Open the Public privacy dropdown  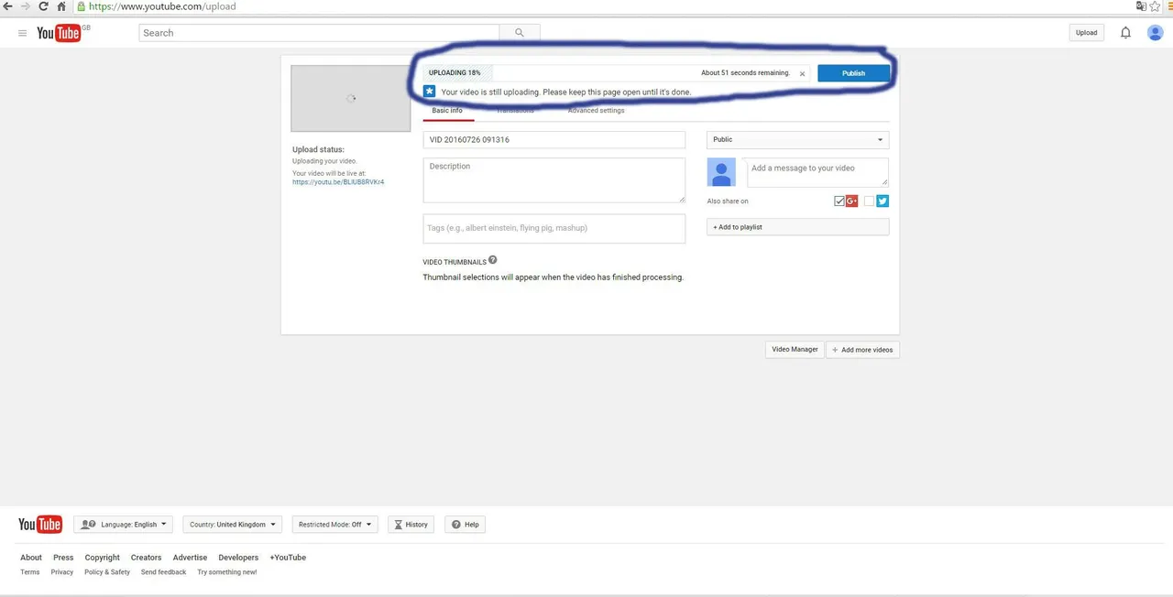(797, 140)
